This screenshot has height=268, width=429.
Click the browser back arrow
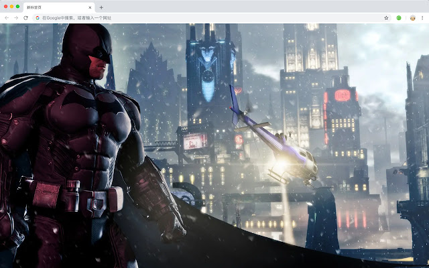pos(7,18)
